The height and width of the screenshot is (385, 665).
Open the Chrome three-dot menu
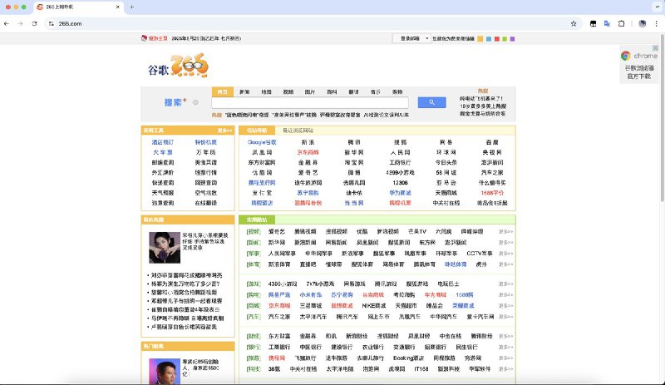tap(656, 23)
